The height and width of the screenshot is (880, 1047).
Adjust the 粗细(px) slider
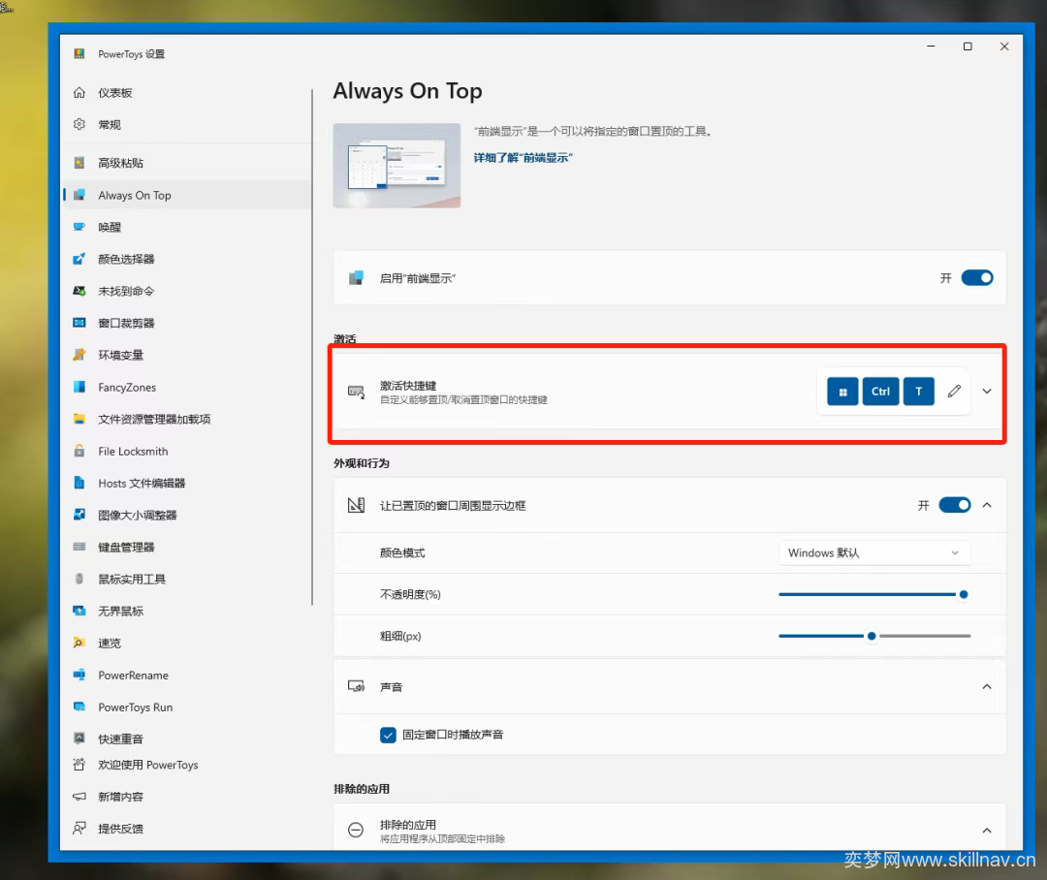coord(874,637)
